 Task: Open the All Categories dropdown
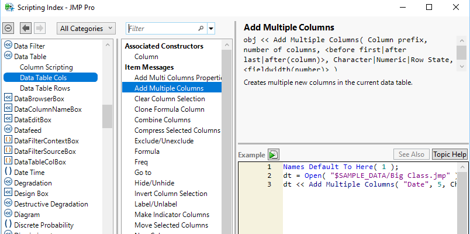click(88, 28)
